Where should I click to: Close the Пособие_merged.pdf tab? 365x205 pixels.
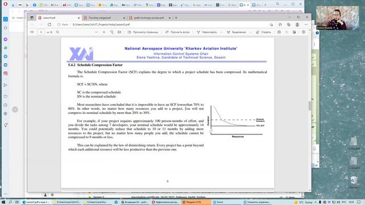pyautogui.click(x=124, y=18)
